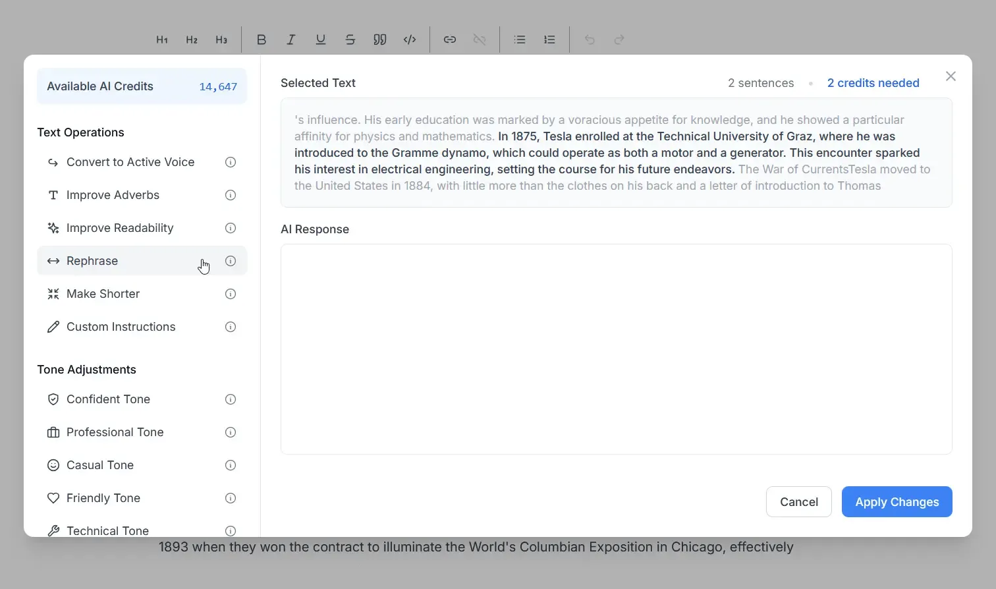Click inside the AI Response box
996x589 pixels.
(x=616, y=349)
